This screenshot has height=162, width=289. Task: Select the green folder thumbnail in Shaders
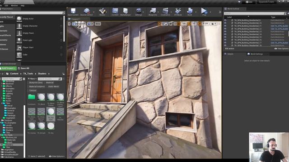32,97
